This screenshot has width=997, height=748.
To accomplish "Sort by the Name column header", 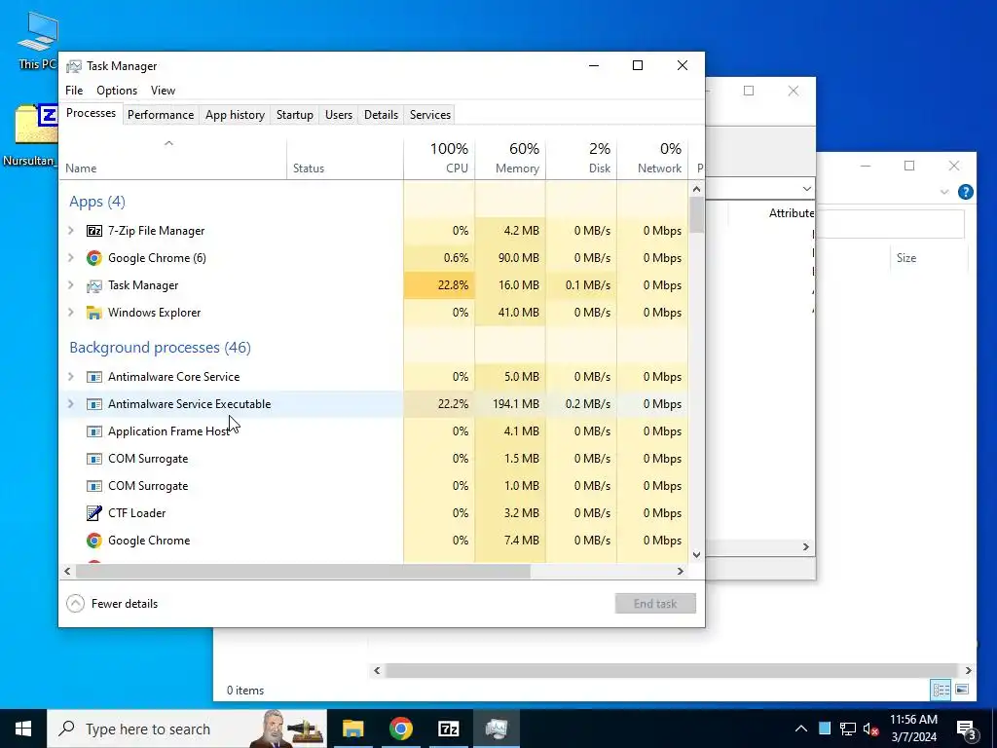I will (173, 158).
